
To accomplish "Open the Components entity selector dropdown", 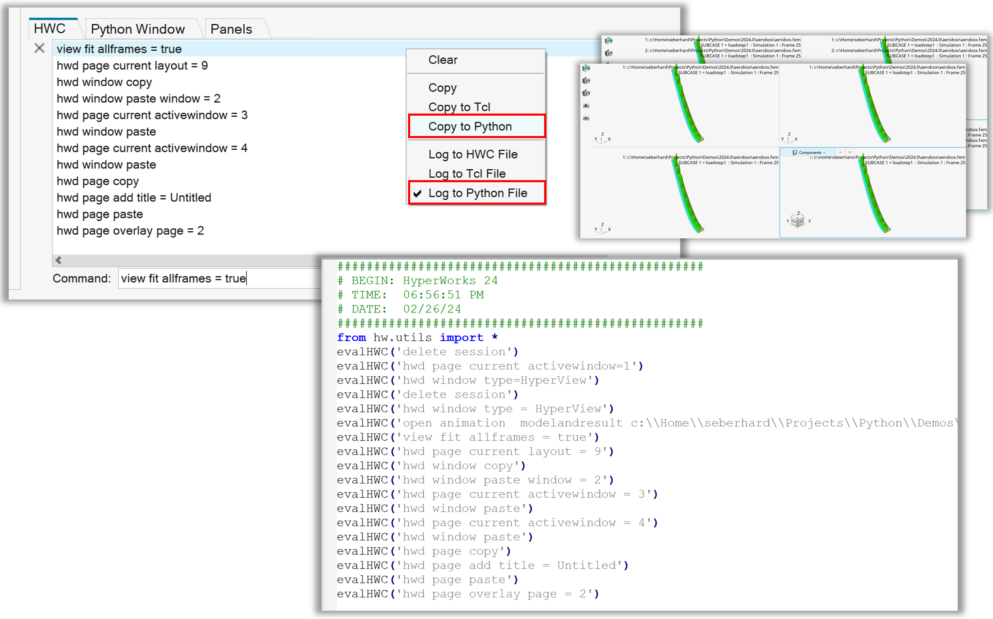I will pos(809,152).
